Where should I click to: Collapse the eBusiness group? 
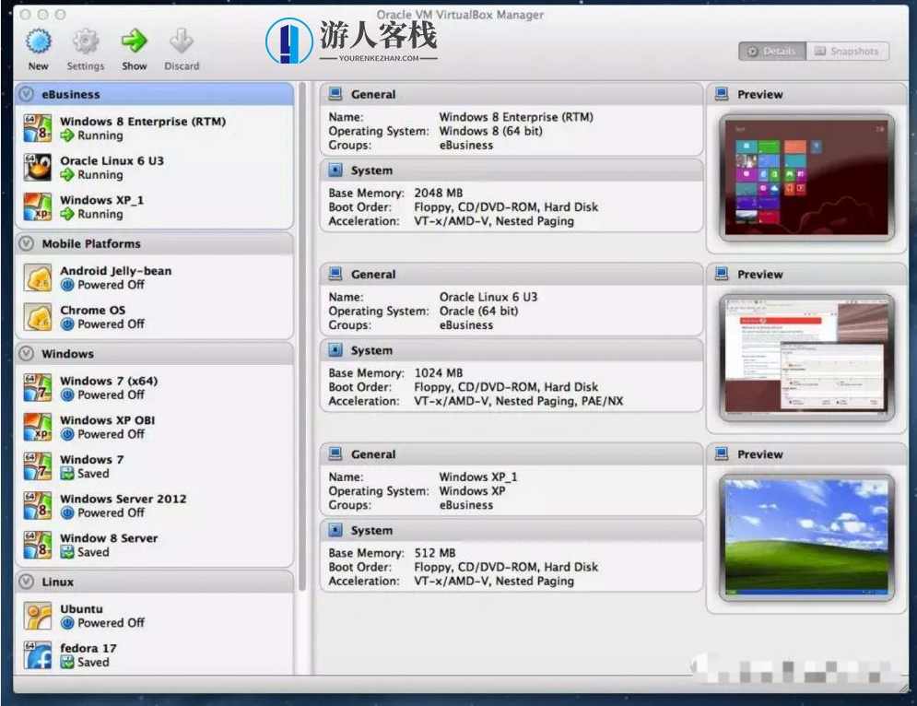pos(26,94)
